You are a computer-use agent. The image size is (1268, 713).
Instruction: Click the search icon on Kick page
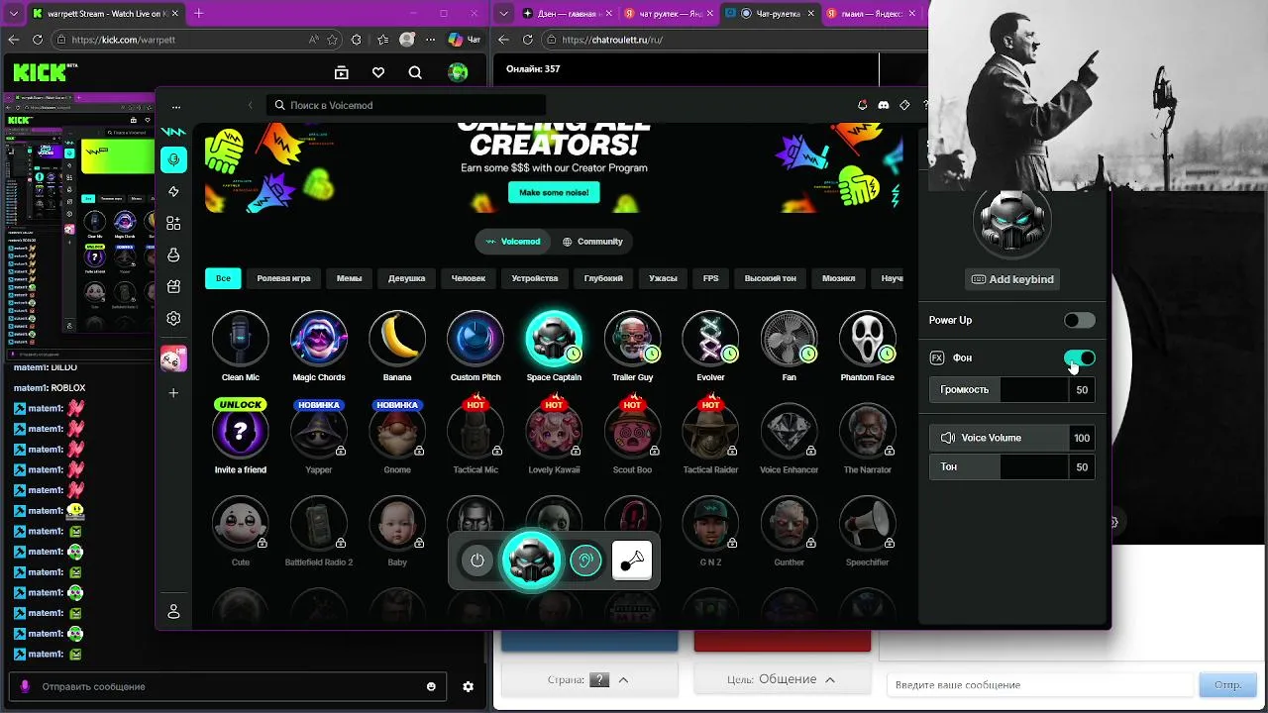pyautogui.click(x=415, y=72)
